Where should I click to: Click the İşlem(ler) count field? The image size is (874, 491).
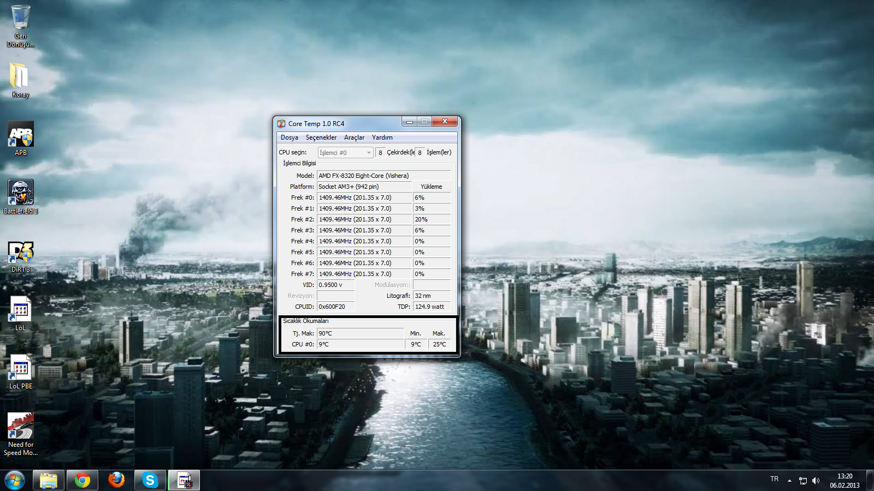pos(420,153)
